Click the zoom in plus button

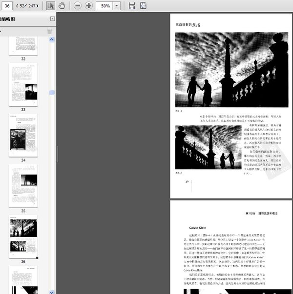[x=89, y=6]
